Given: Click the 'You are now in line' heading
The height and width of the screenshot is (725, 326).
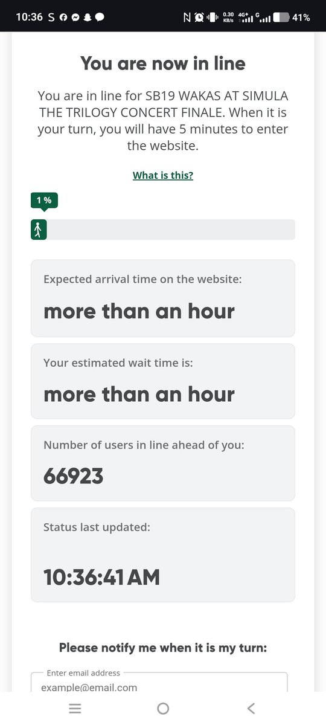Looking at the screenshot, I should pos(163,63).
